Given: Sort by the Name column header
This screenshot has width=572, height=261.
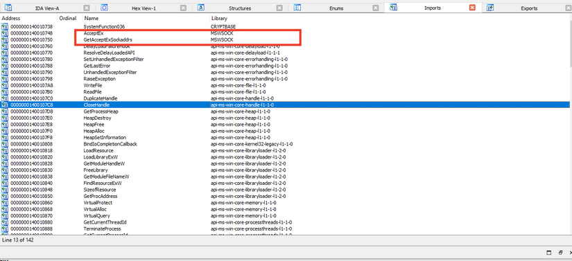Looking at the screenshot, I should coord(146,18).
